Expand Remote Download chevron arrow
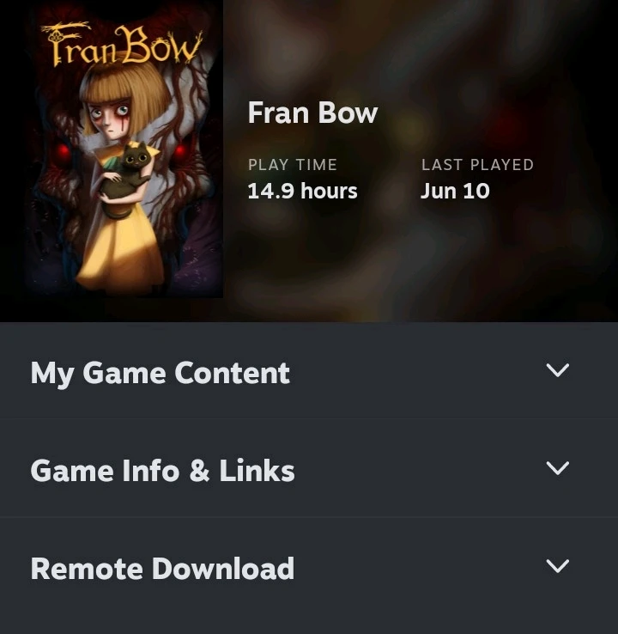 coord(557,565)
